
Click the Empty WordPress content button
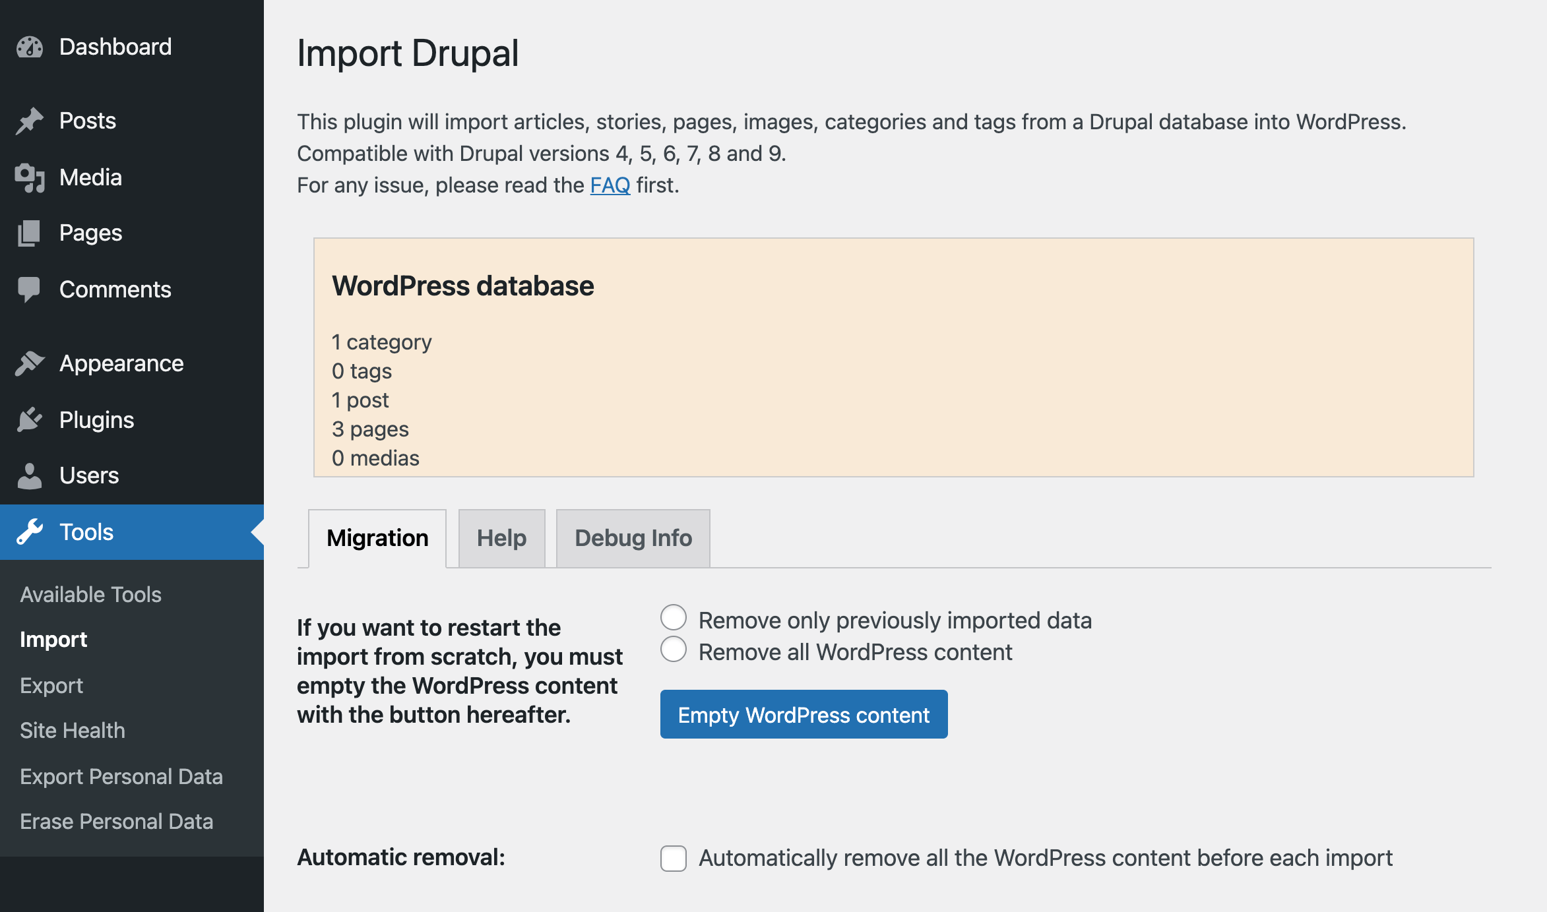[x=804, y=714]
